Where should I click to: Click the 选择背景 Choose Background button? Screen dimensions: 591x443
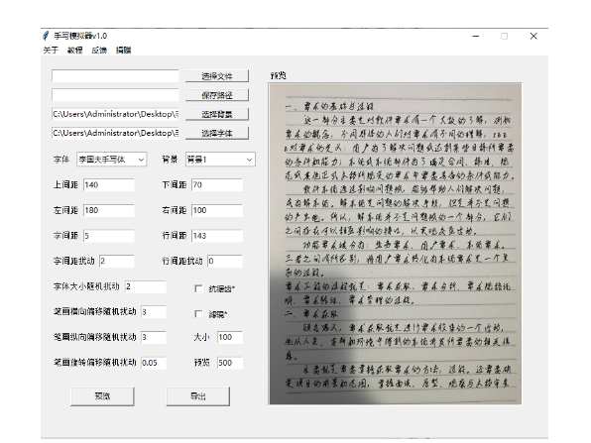(x=217, y=114)
